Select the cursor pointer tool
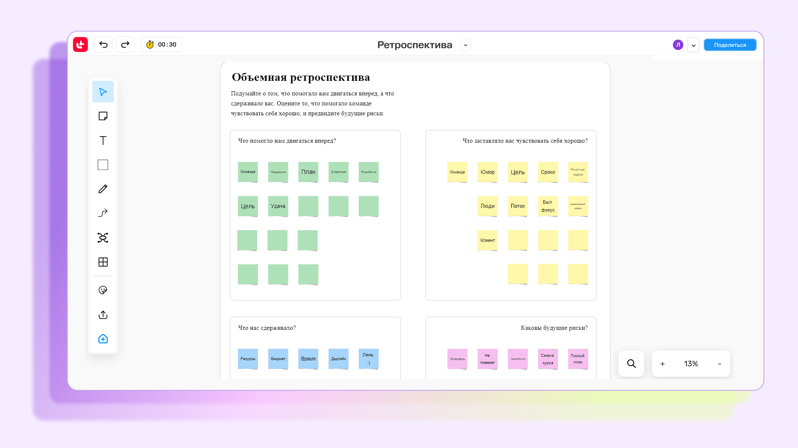This screenshot has height=448, width=798. 103,92
